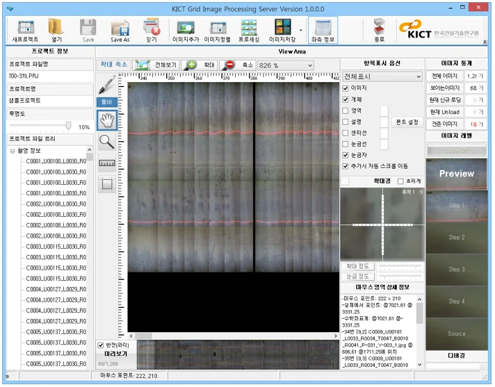This screenshot has height=387, width=495.
Task: Click the 폰트 설정 font settings button
Action: 407,122
